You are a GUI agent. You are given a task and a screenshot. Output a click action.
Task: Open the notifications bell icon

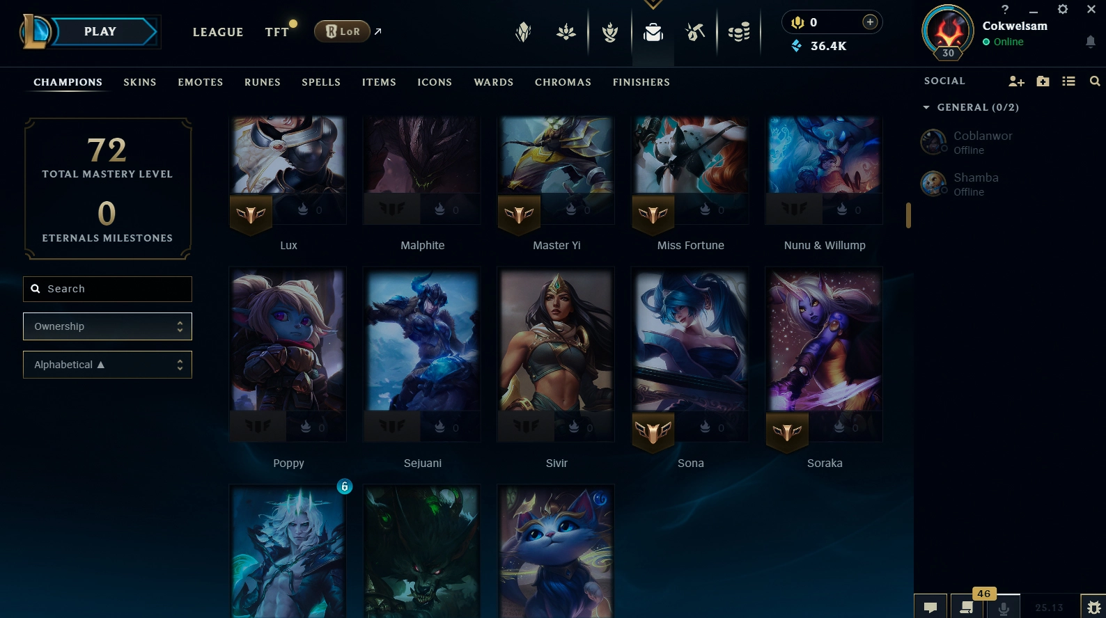(x=1090, y=42)
